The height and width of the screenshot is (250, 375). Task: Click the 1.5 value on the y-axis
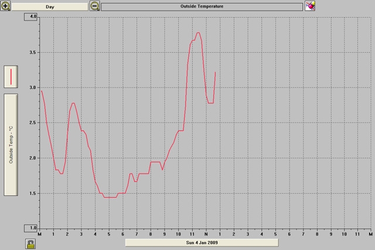pos(33,194)
